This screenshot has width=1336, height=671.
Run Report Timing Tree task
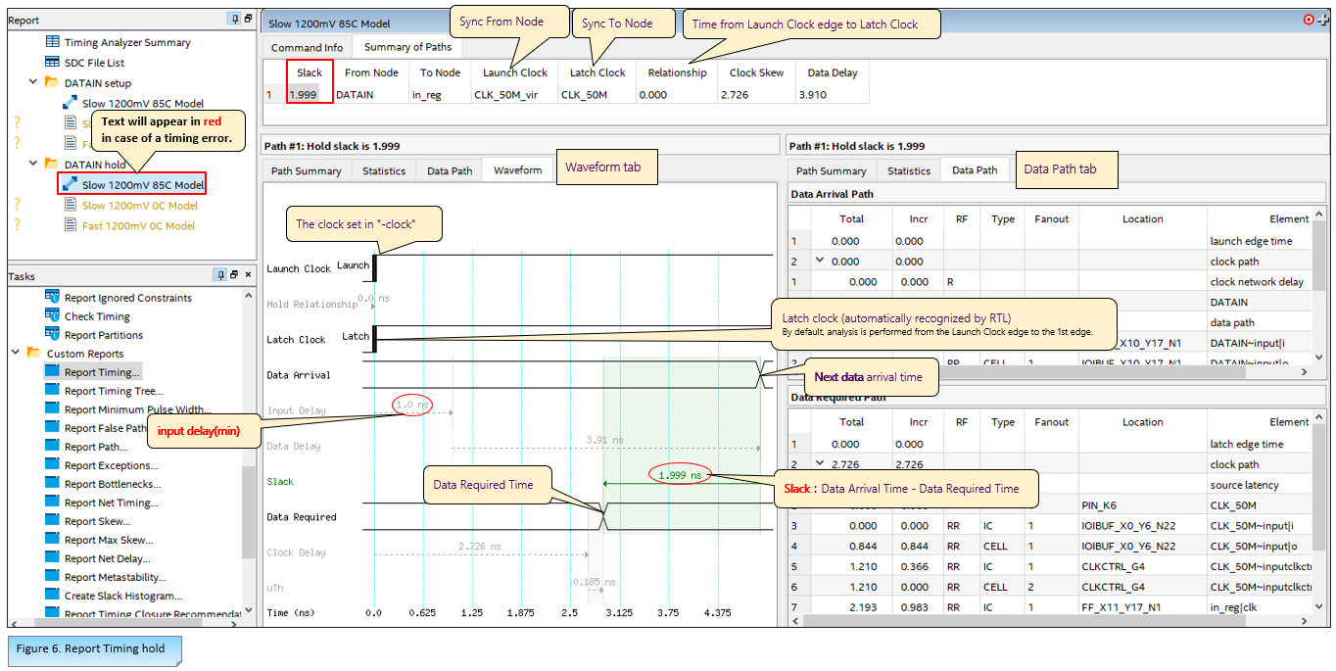coord(112,391)
